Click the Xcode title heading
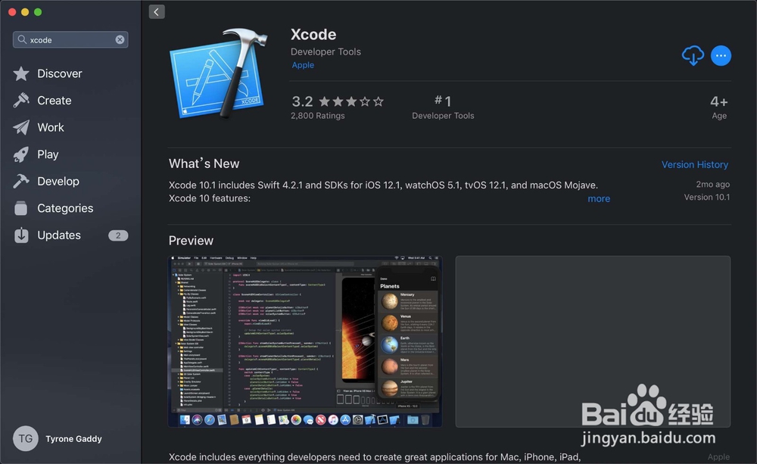The width and height of the screenshot is (757, 464). pos(313,34)
